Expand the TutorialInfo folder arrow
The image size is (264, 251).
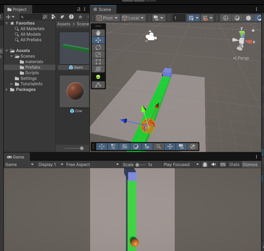click(x=12, y=84)
